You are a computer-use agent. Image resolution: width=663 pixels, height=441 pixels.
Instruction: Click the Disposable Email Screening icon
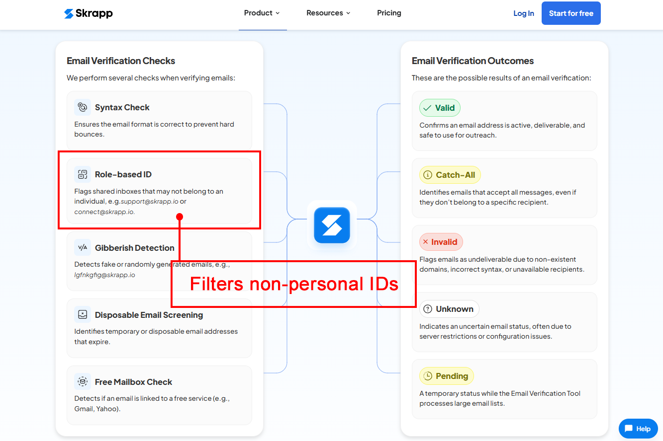82,314
